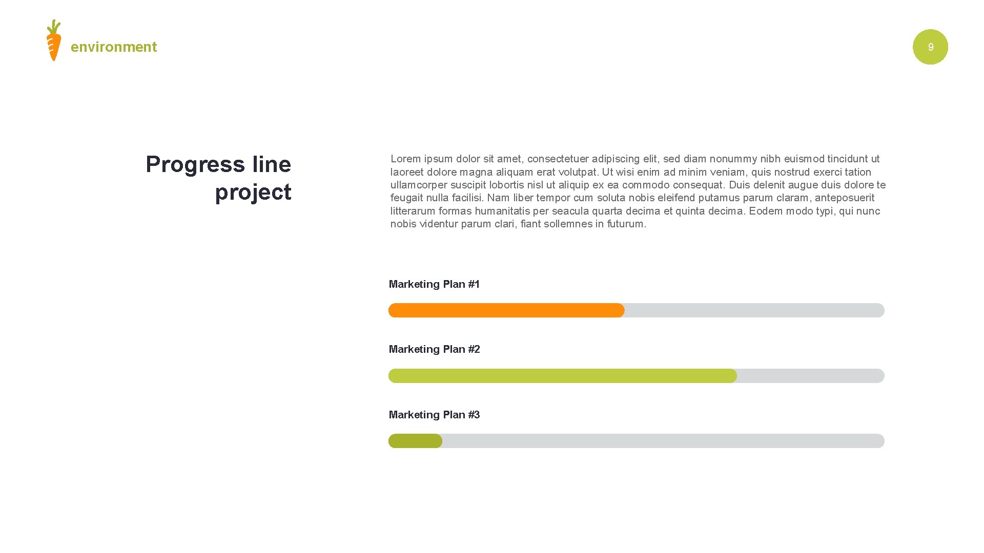Select the 'environment' brand text

click(114, 47)
